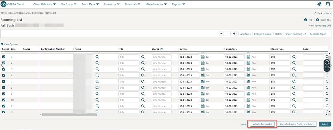Open the chat messages icon
Screen dimensions: 333x130
328,4
